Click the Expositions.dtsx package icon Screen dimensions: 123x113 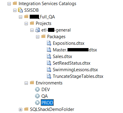click(x=49, y=43)
